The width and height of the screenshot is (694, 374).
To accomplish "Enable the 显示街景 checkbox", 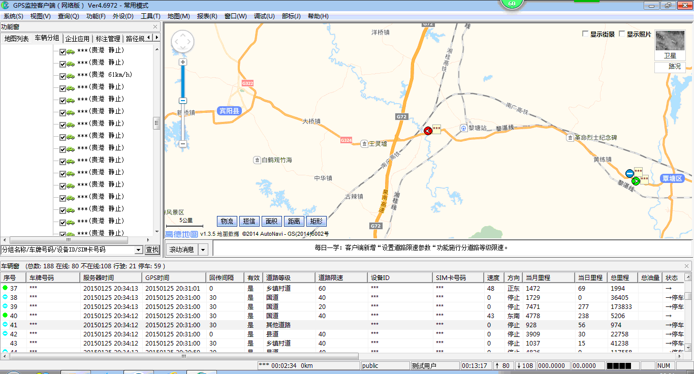I will (x=585, y=33).
